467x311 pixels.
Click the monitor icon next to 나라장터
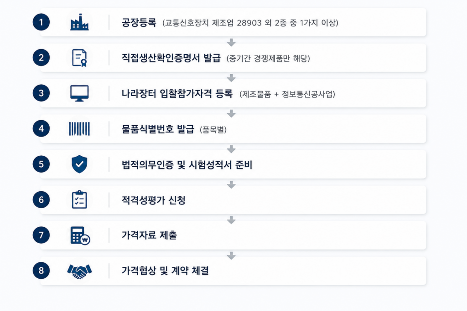[79, 93]
